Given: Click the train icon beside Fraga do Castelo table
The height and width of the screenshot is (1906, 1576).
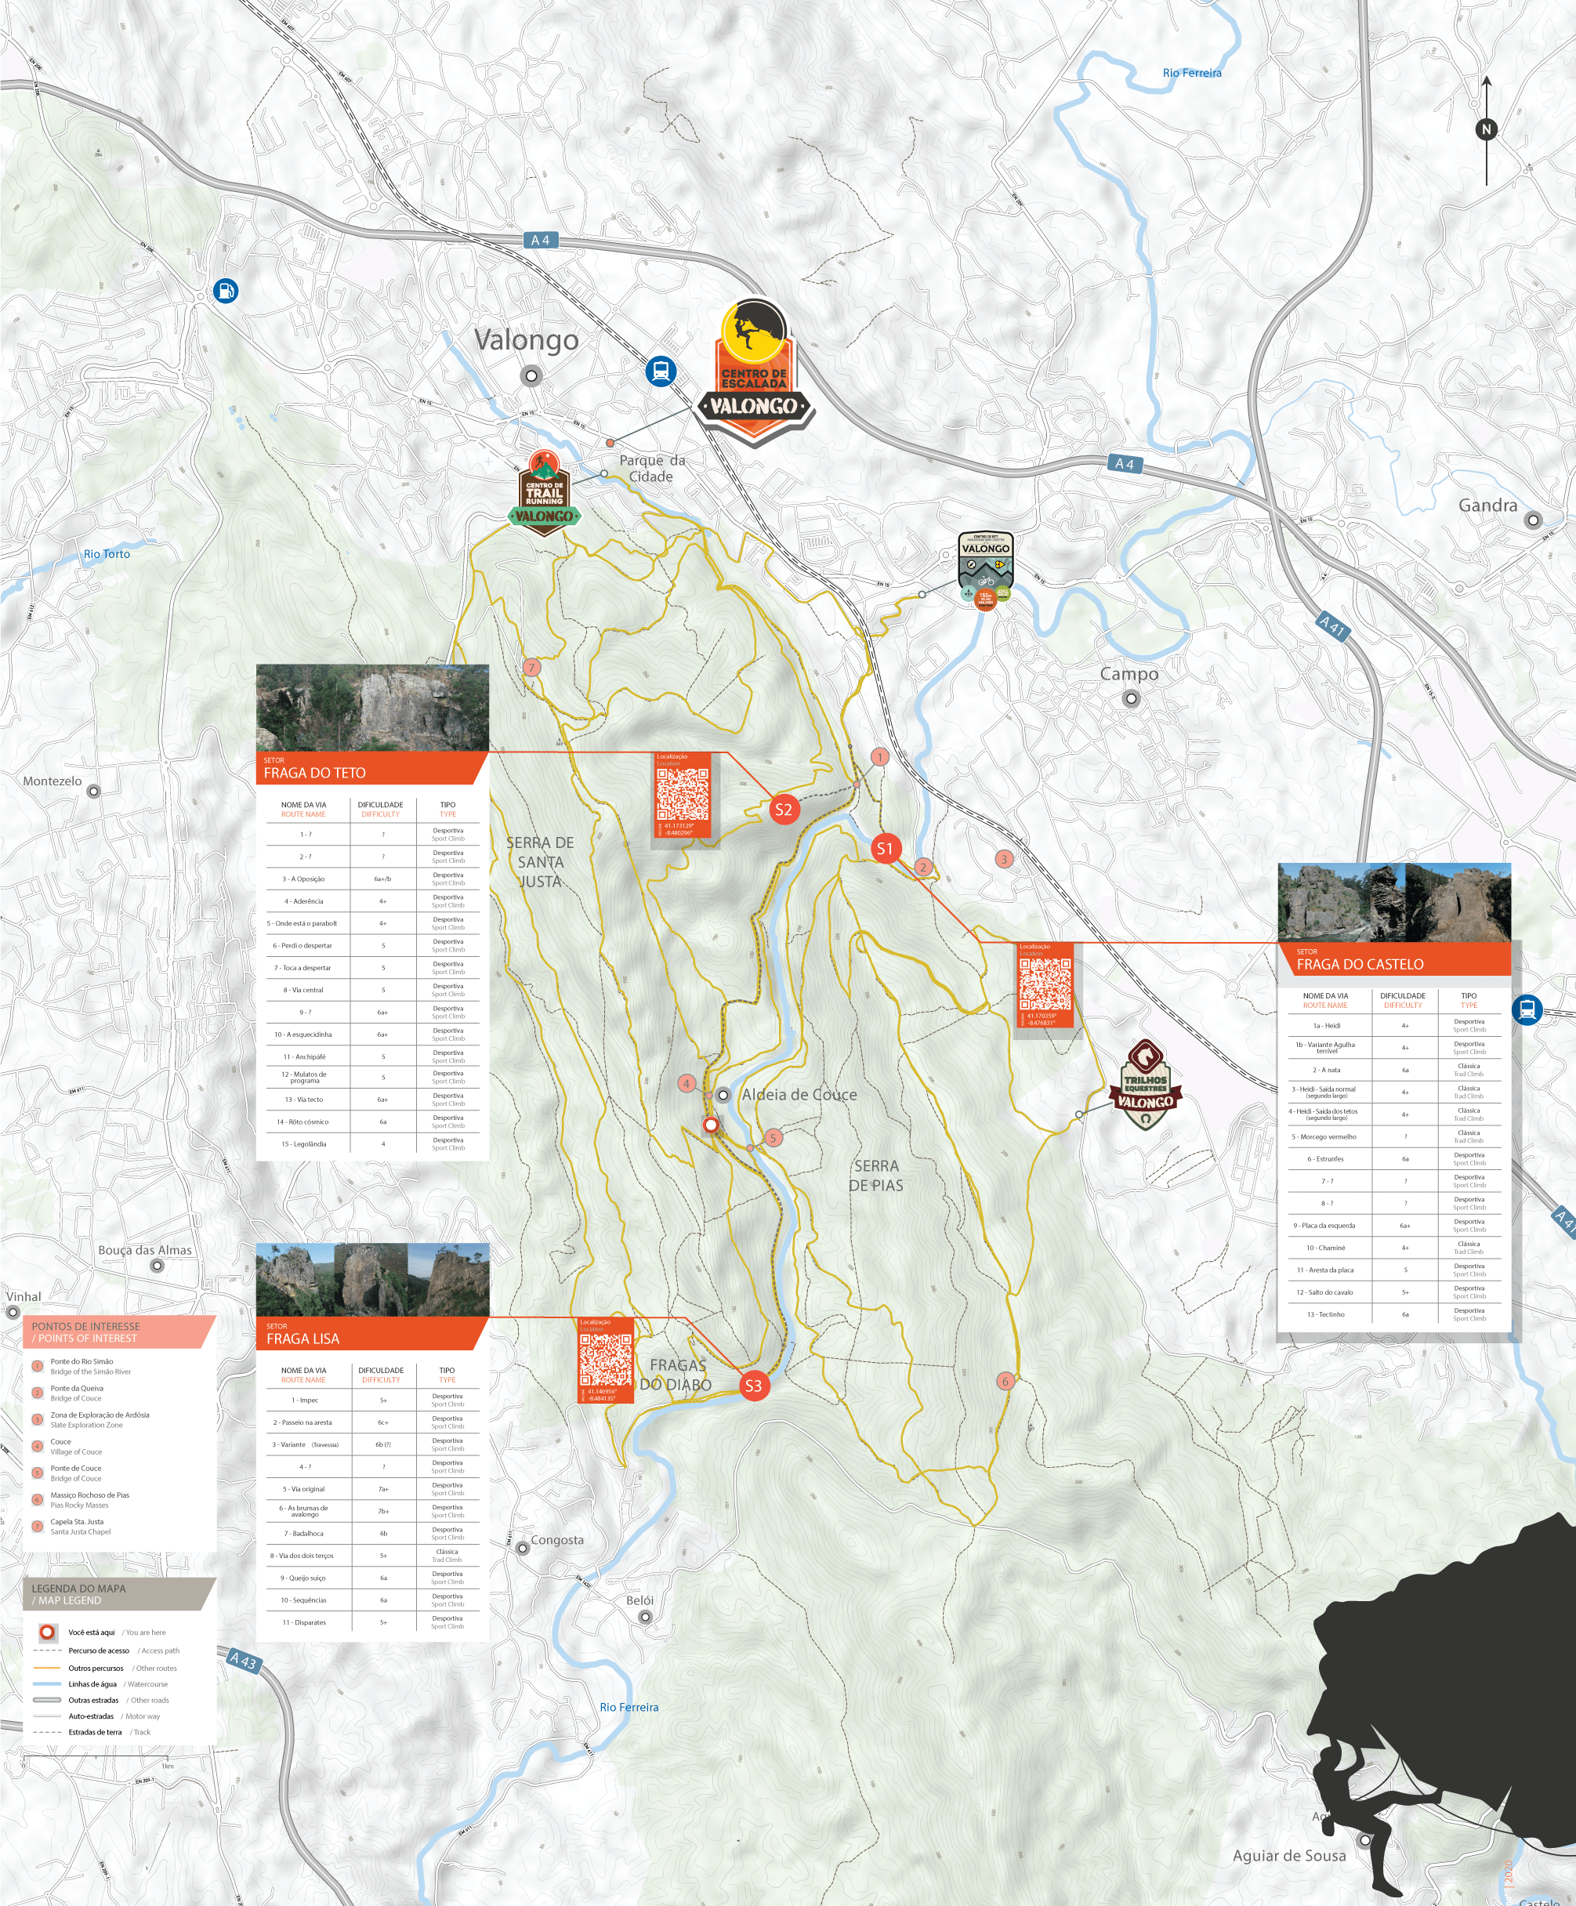Looking at the screenshot, I should [1527, 1009].
